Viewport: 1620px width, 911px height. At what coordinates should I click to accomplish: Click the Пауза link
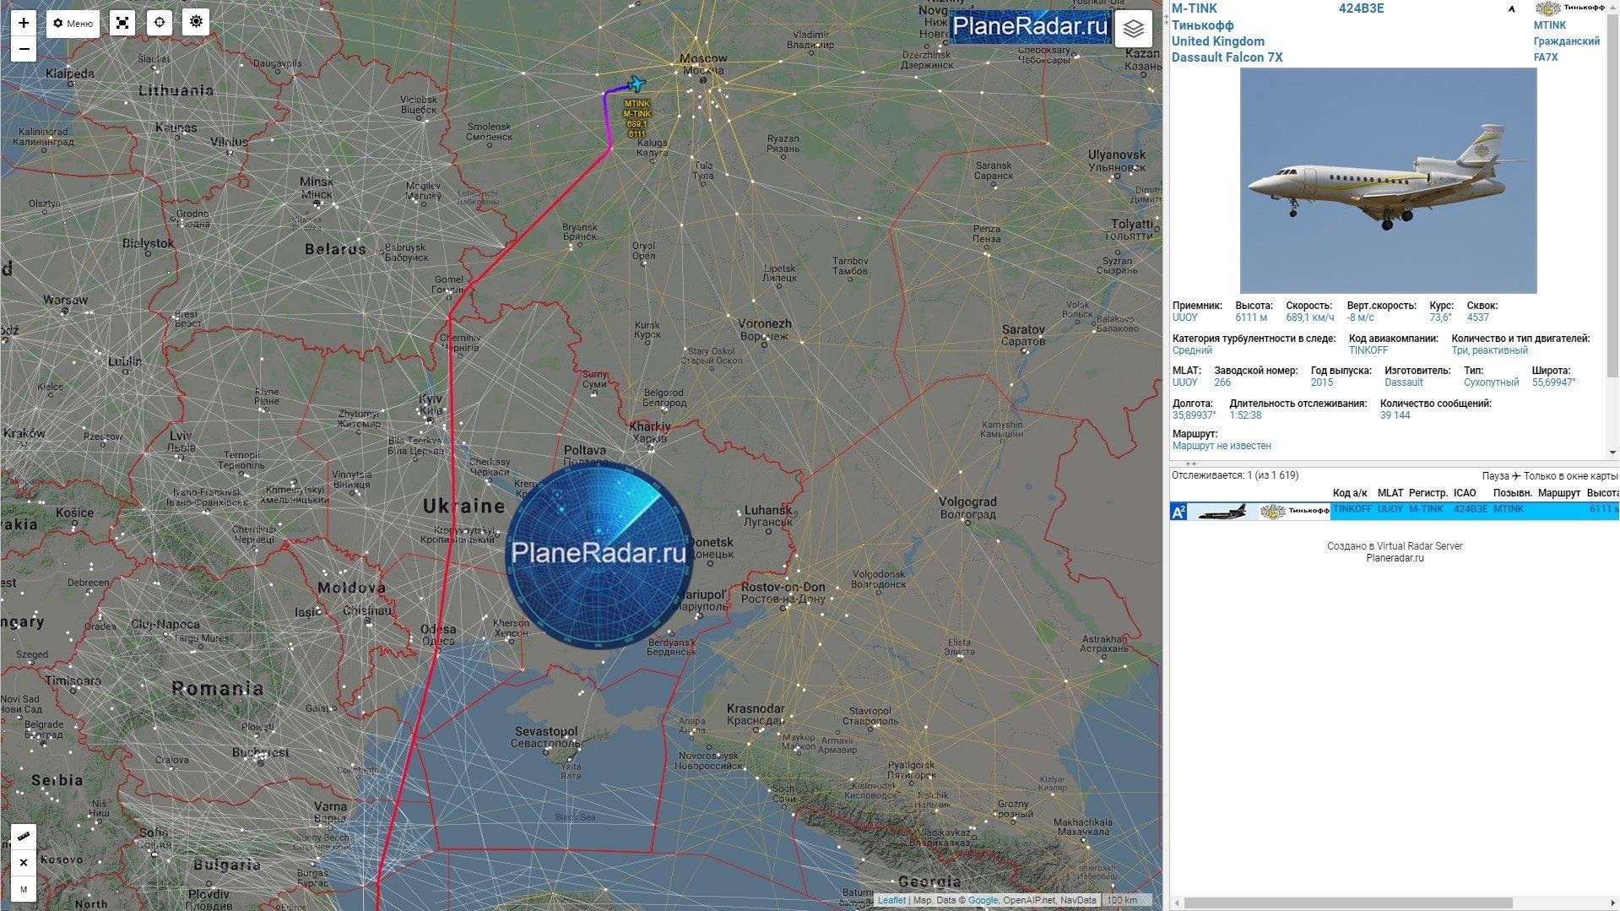[1495, 475]
